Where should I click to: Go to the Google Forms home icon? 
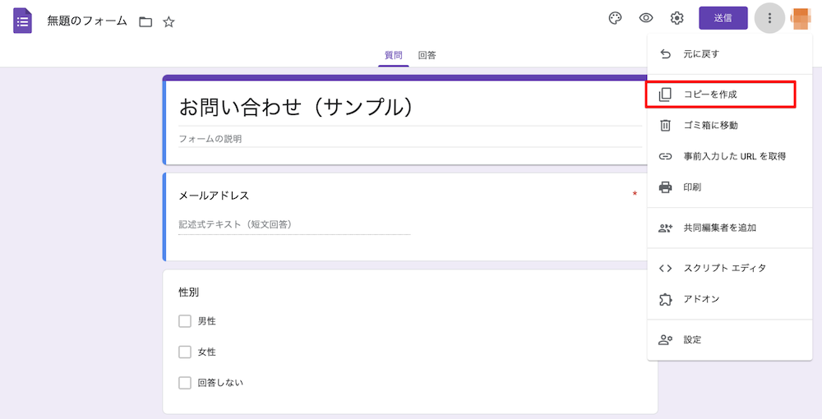[x=22, y=21]
